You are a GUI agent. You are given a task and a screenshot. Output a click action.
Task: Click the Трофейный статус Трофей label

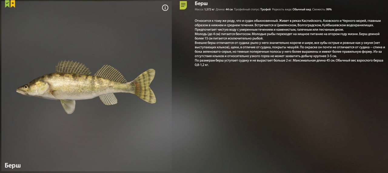pos(252,9)
